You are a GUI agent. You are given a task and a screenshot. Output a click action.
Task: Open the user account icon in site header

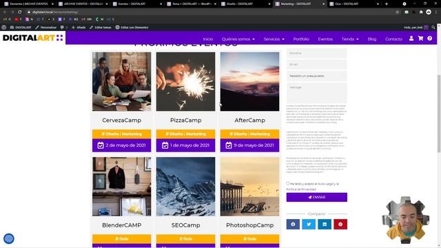point(411,39)
